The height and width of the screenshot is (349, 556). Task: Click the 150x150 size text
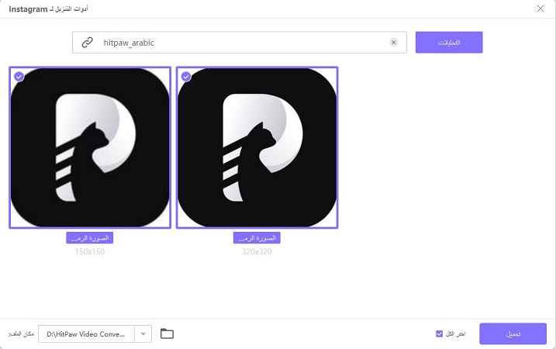click(x=90, y=252)
